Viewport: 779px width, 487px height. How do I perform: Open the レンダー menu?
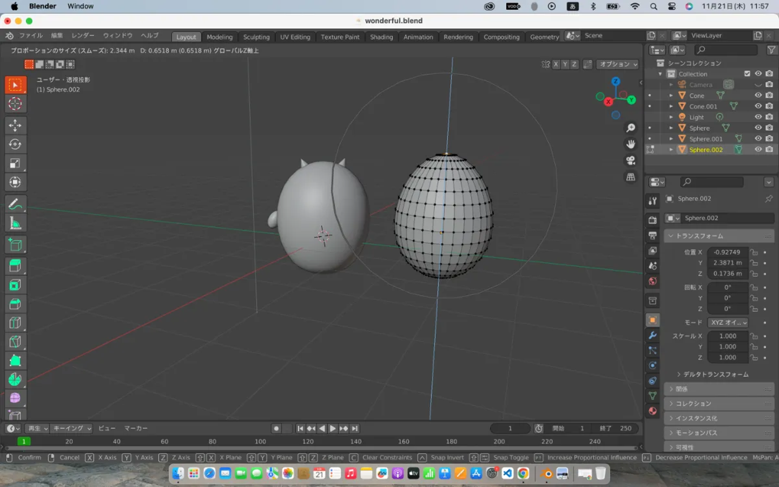coord(83,36)
